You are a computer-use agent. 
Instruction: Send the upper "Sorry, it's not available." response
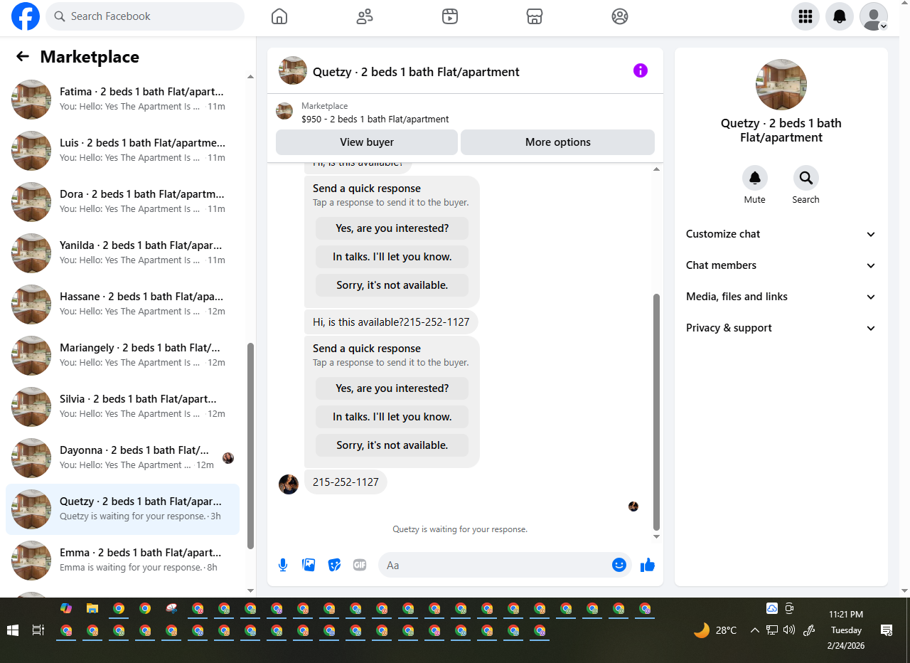tap(392, 285)
